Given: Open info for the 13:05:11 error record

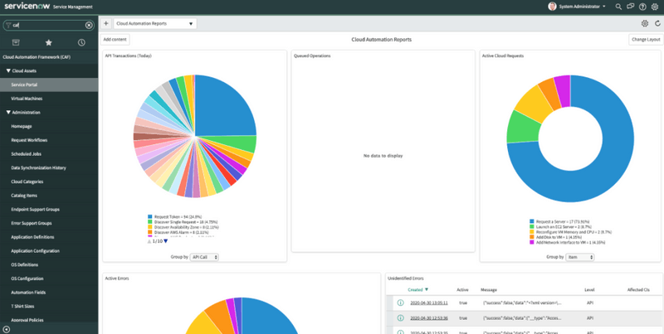Looking at the screenshot, I should point(400,303).
